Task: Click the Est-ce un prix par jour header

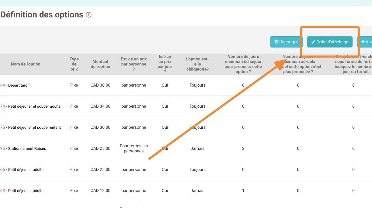Action: click(x=165, y=64)
